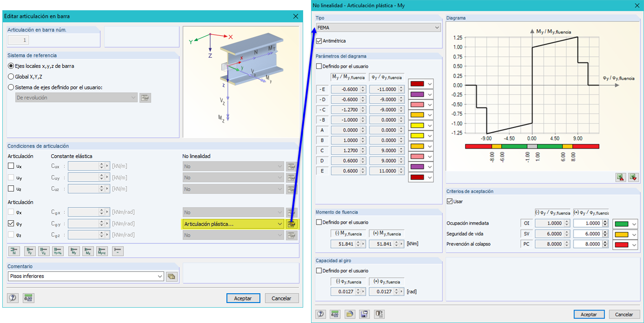This screenshot has width=644, height=323.
Task: Open the user-defined axis system selector icon
Action: (x=146, y=98)
